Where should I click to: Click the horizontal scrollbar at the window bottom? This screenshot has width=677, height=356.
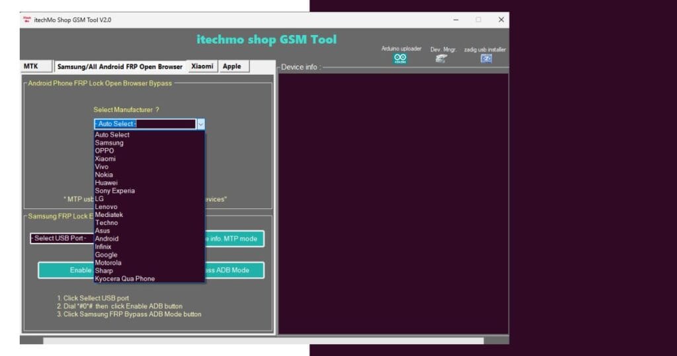263,341
